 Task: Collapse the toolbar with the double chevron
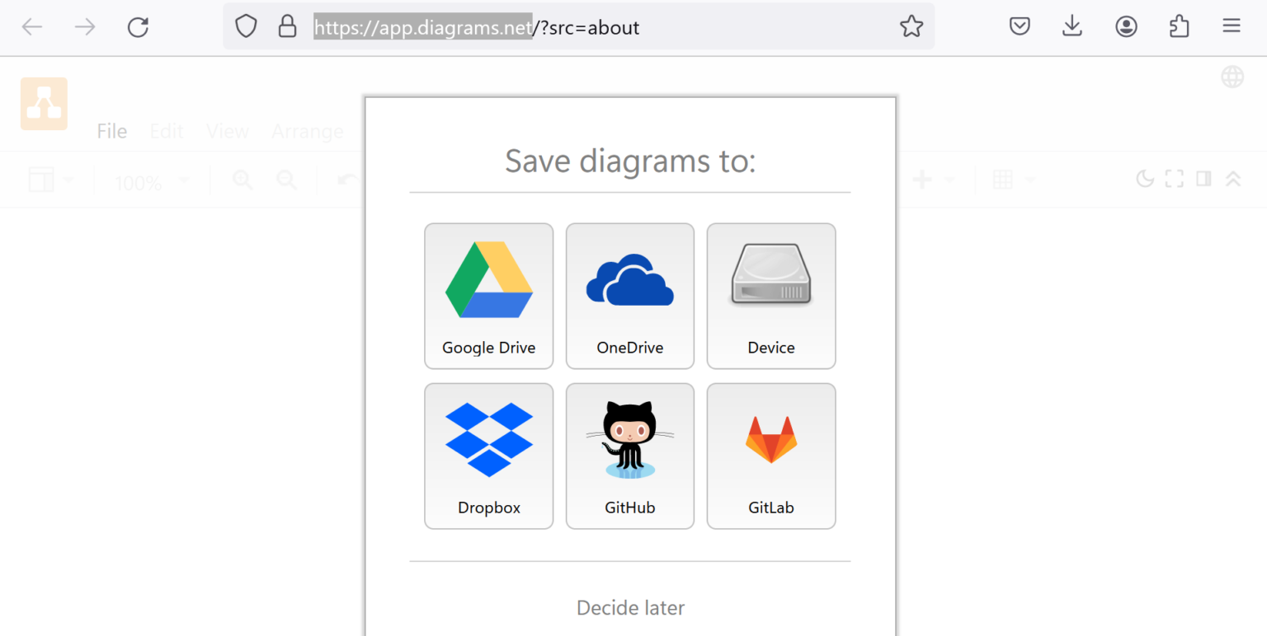[x=1231, y=178]
